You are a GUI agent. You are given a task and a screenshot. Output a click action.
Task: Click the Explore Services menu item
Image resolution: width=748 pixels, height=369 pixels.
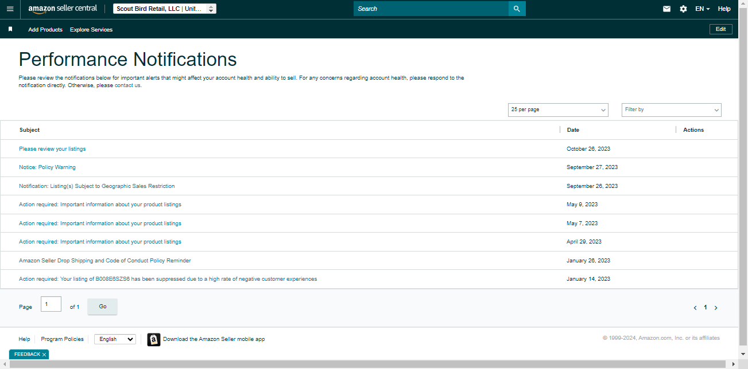pos(91,29)
